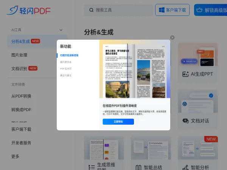Click the 轻闪PDF logo

[x=29, y=10]
